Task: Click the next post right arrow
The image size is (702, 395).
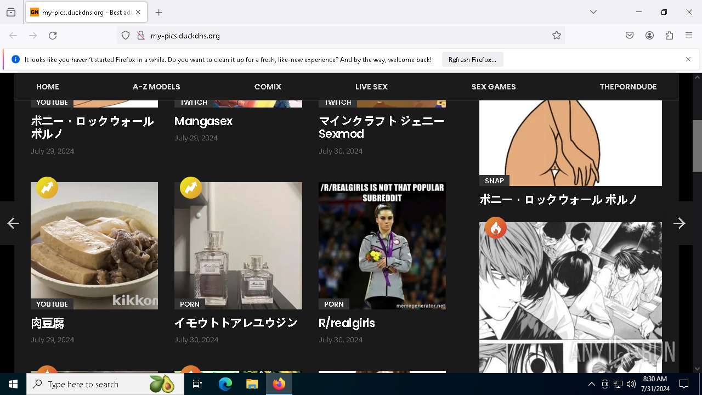Action: tap(679, 223)
